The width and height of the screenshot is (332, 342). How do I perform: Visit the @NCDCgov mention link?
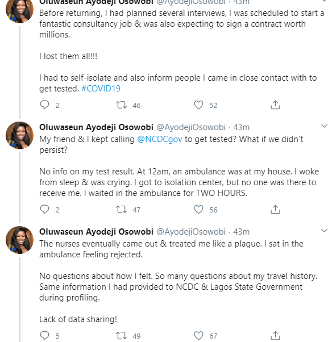(x=160, y=139)
